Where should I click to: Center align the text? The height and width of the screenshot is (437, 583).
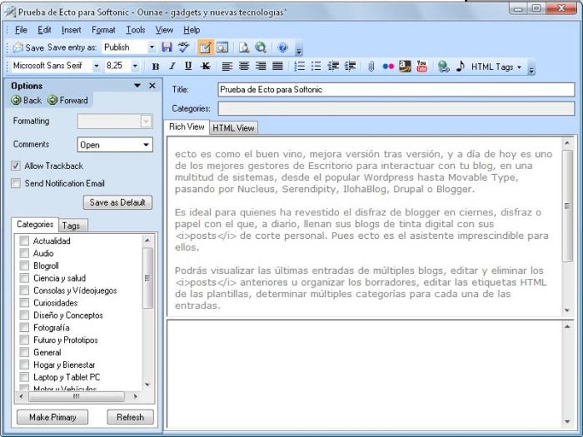244,66
